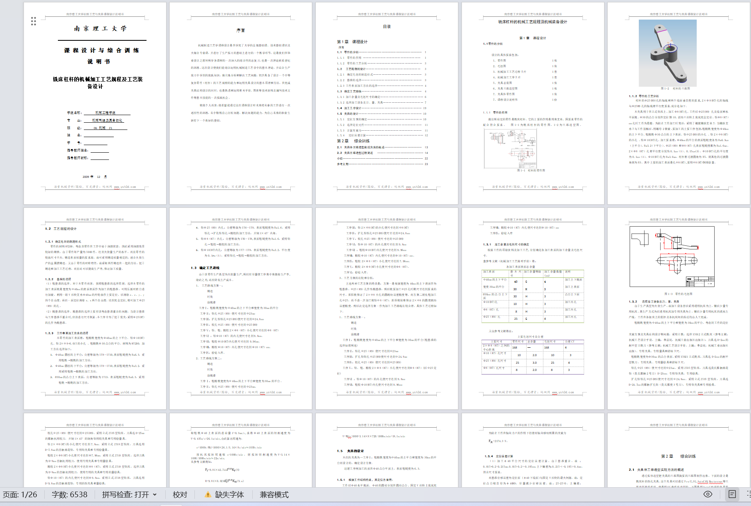The image size is (751, 506).
Task: Click the cover text 课程设计与综合训练
Action: tap(101, 50)
